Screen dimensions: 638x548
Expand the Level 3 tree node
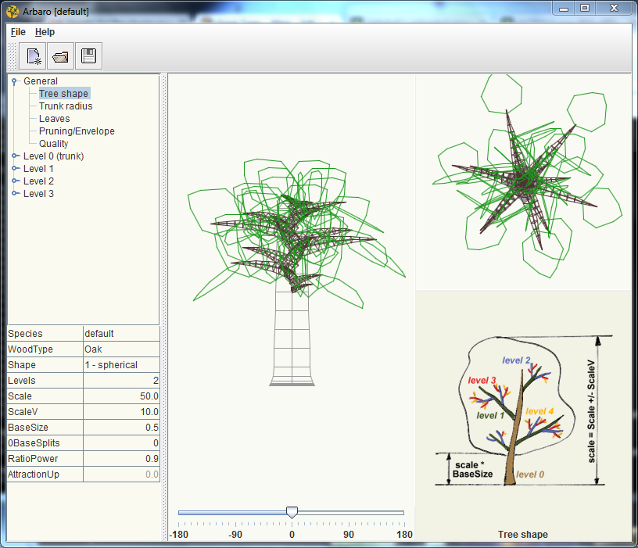point(15,194)
